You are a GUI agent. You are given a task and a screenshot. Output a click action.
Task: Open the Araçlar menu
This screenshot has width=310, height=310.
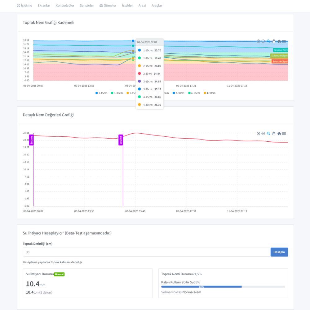157,5
